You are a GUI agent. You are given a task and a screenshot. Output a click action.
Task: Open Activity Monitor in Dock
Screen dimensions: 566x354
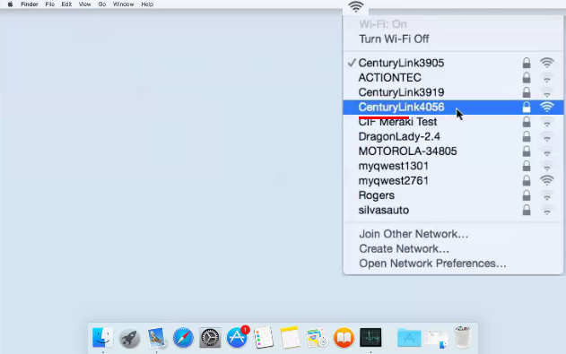370,338
